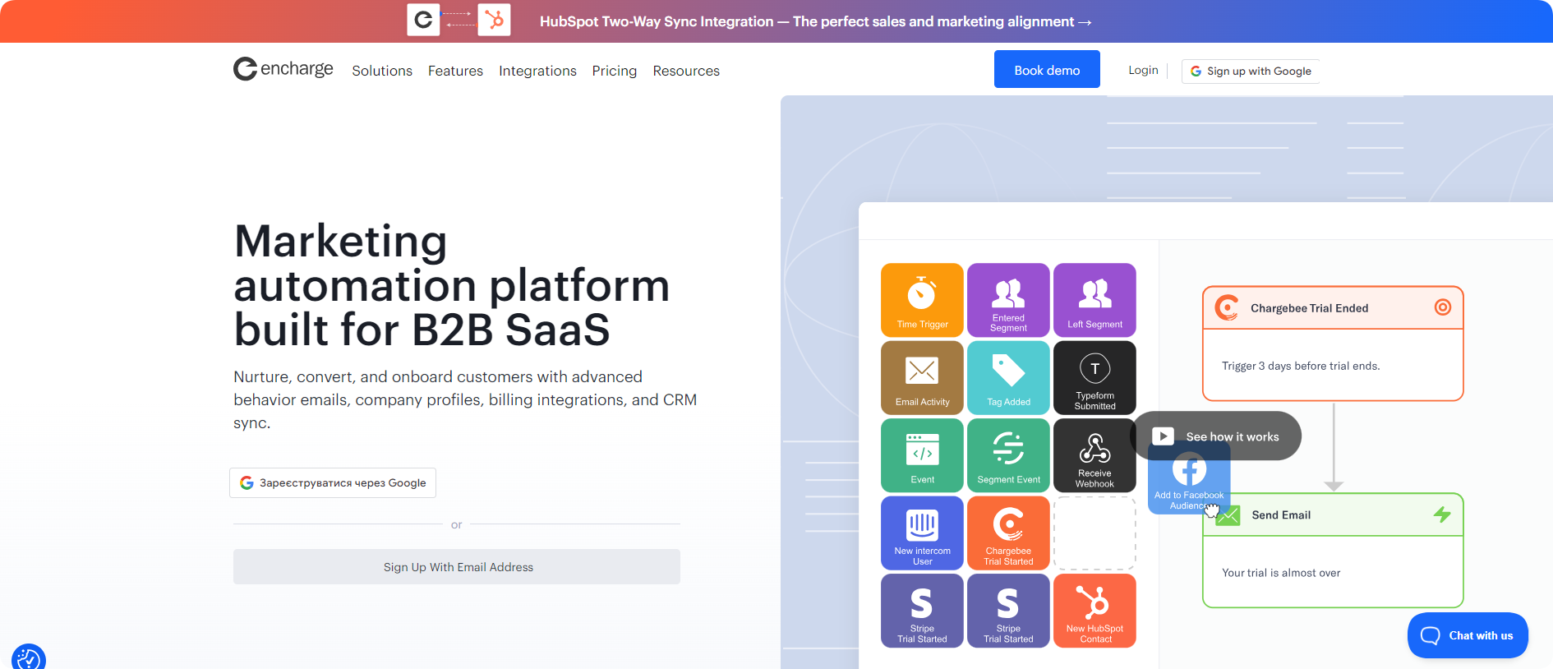Open the Integrations menu
Screen dimensions: 1553x669
[537, 71]
